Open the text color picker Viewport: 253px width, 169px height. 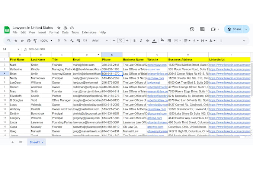[x=154, y=41]
